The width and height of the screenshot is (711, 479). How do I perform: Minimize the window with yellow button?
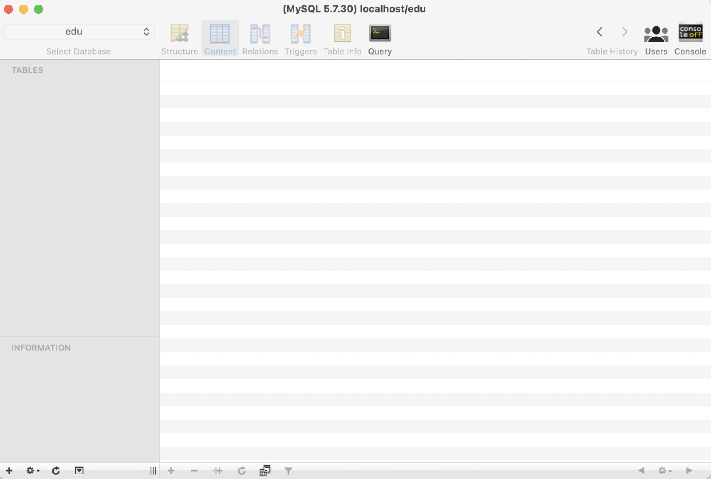tap(24, 9)
